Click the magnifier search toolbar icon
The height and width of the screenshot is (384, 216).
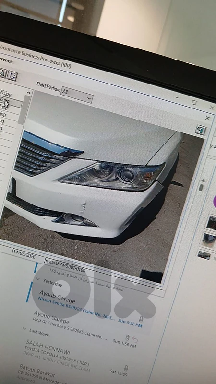pos(2,73)
